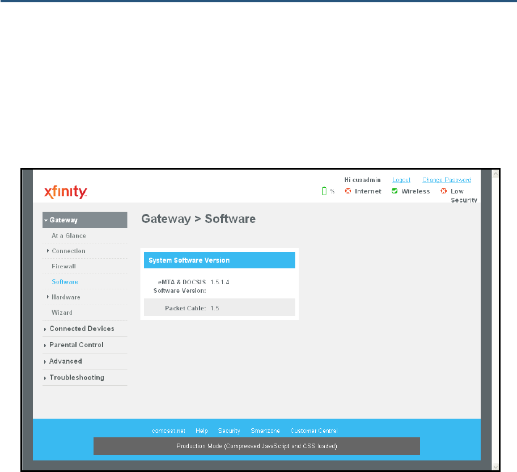Image resolution: width=517 pixels, height=472 pixels.
Task: Click the green battery status icon
Action: (324, 191)
